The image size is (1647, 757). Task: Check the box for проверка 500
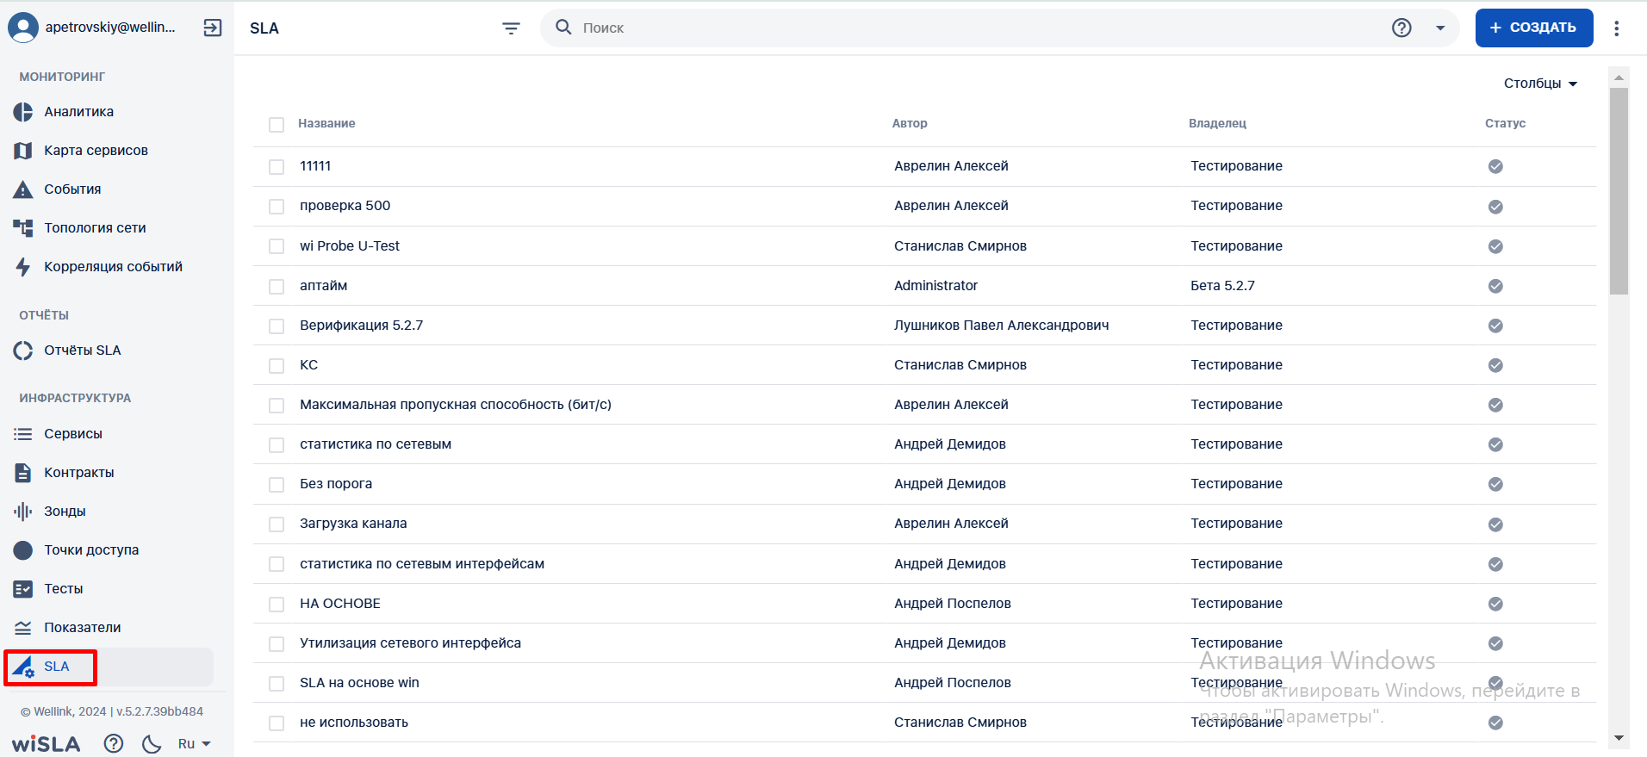277,207
